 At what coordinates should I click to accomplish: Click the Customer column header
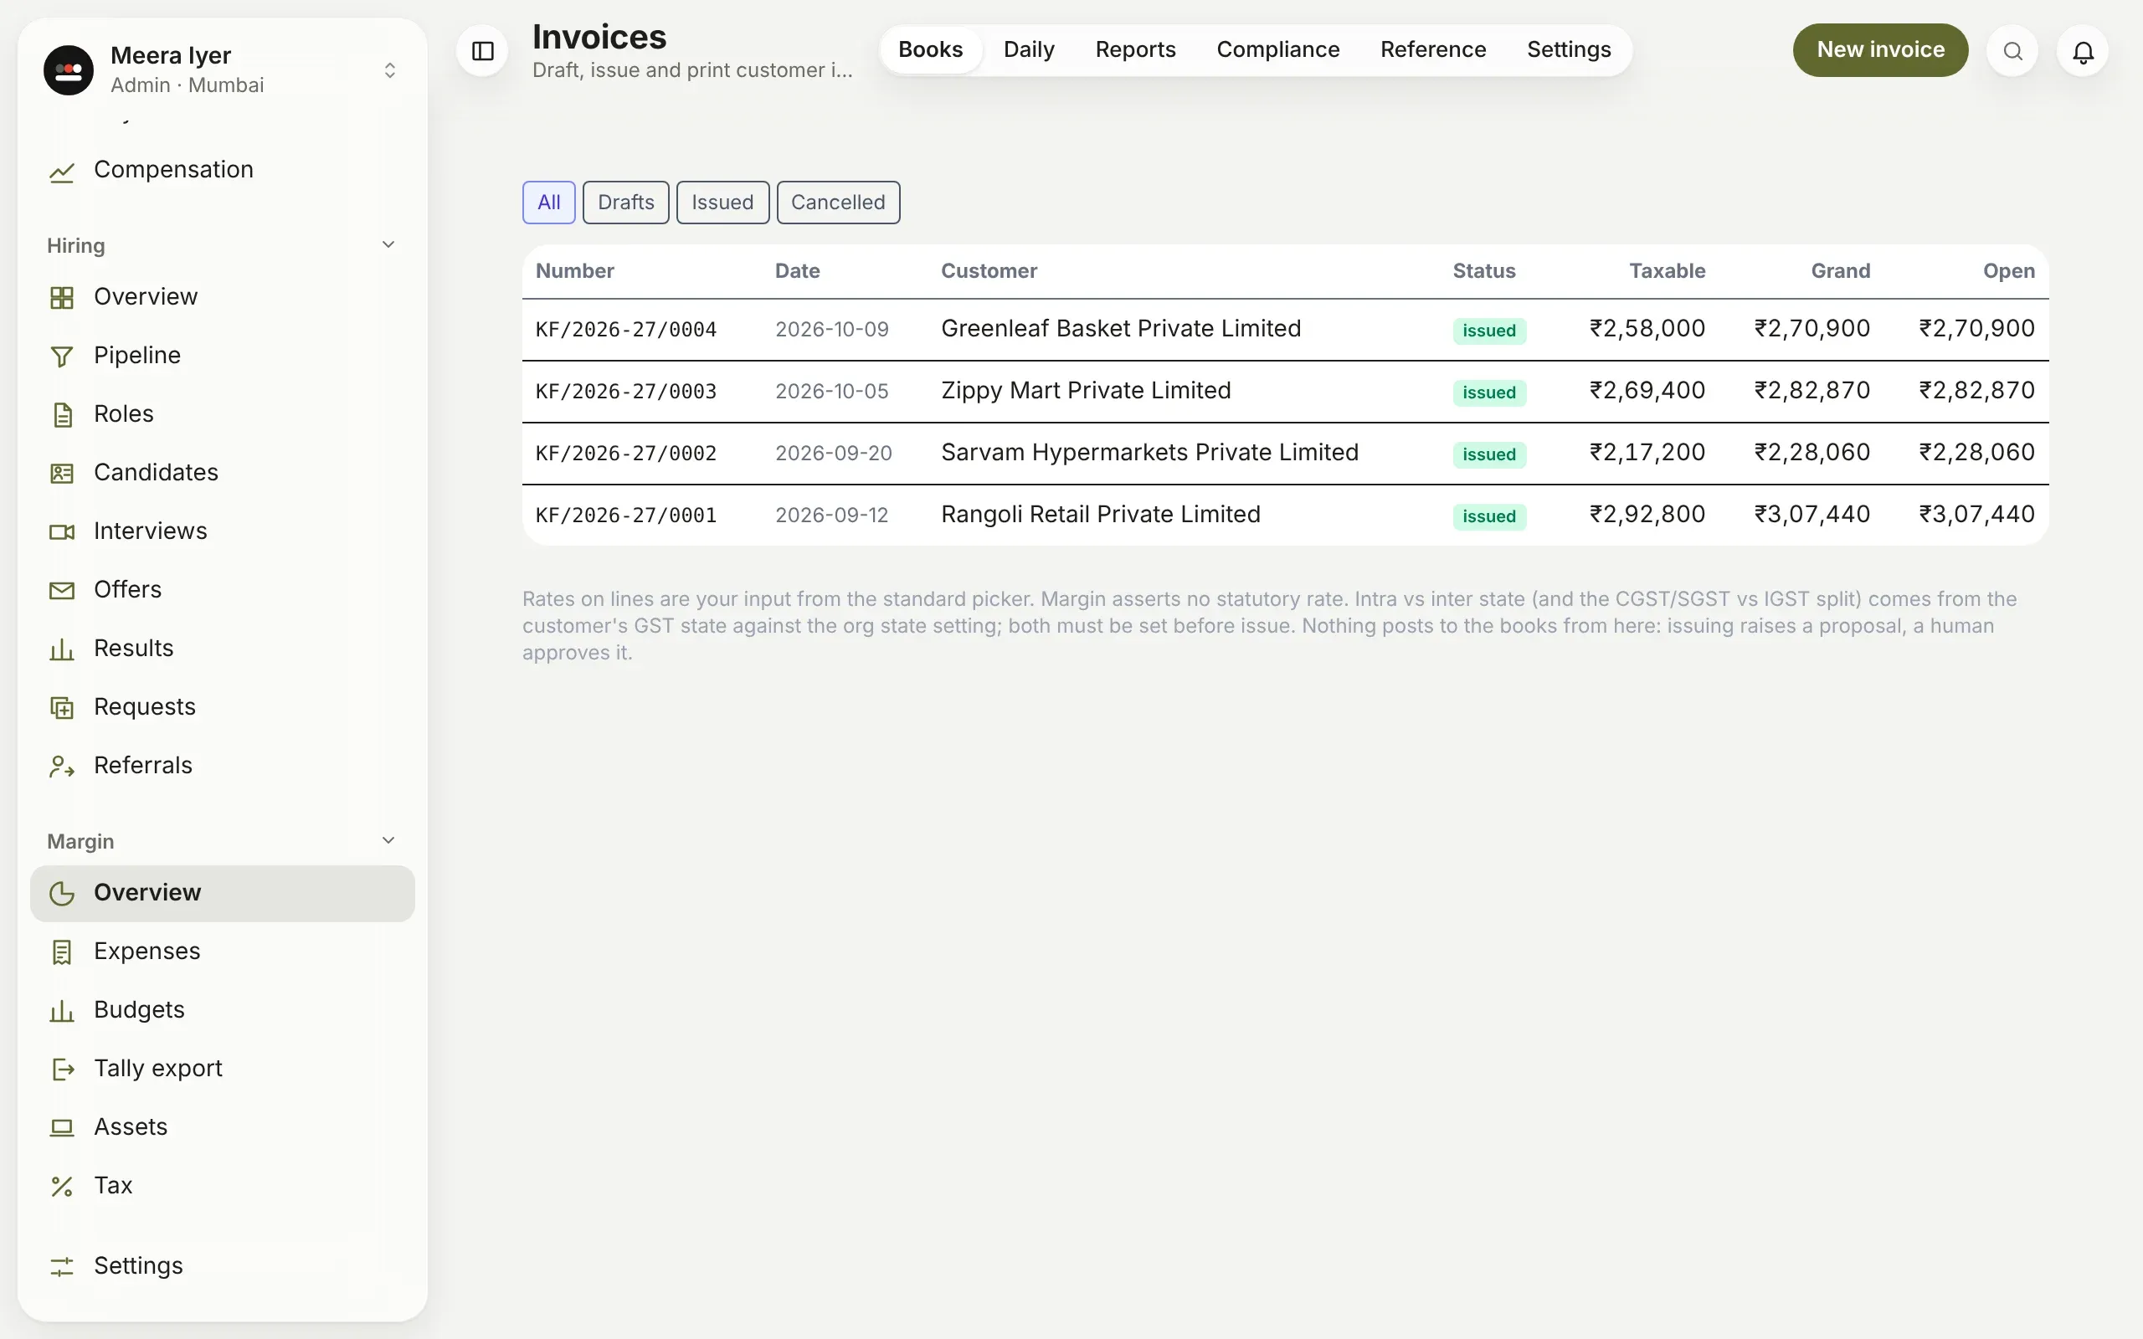click(x=989, y=272)
